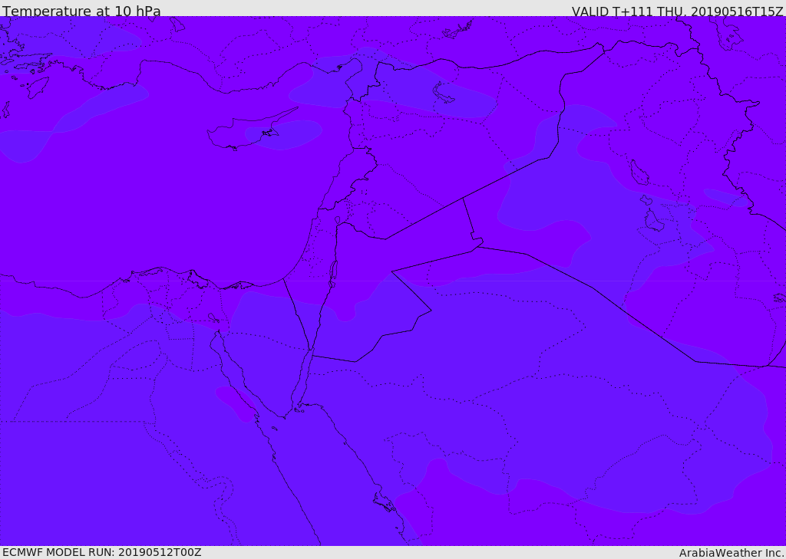Select the 'ArabiaWeather Inc.' credit text
Viewport: 786px width, 559px height.
click(732, 553)
